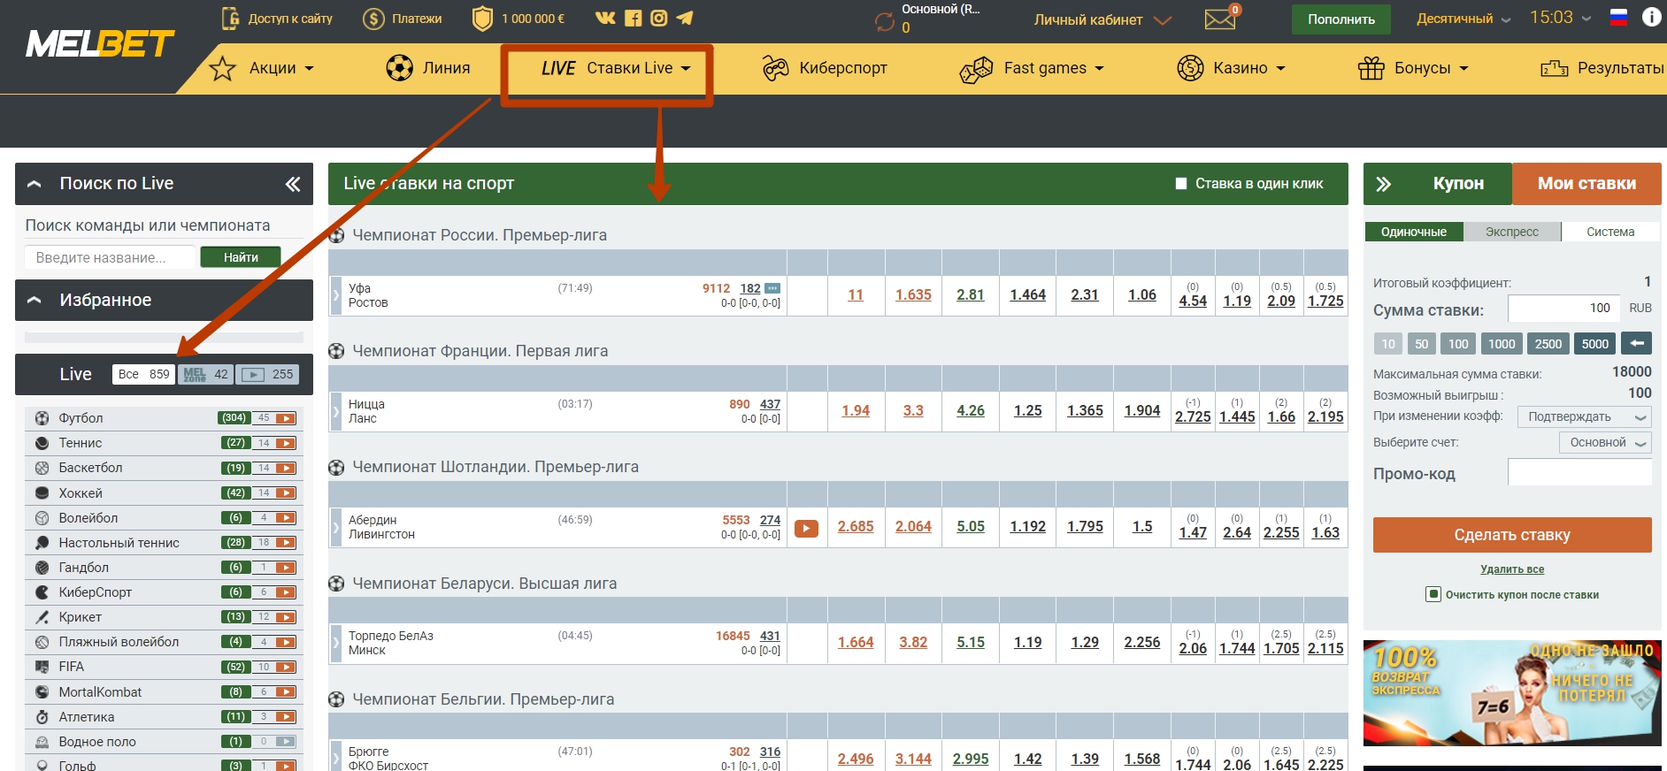Open the messages envelope icon

pos(1220,19)
